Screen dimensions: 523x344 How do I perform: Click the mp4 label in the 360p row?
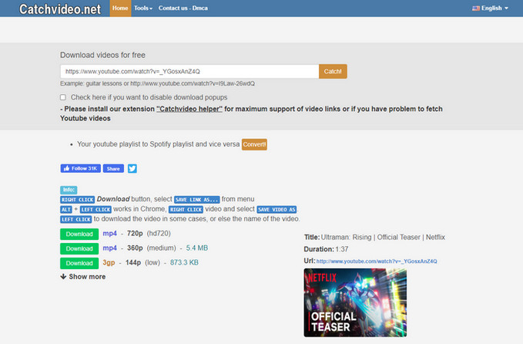[x=109, y=248]
